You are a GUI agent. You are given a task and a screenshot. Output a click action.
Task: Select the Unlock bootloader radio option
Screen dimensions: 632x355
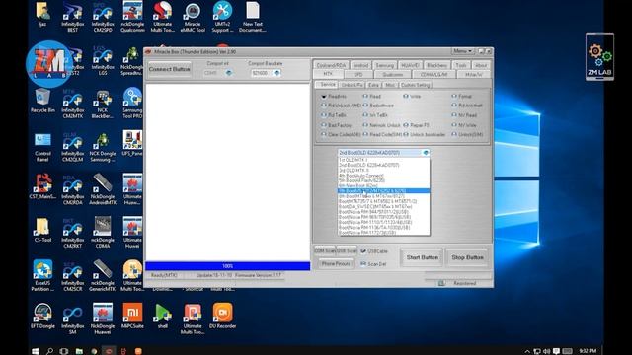425,134
